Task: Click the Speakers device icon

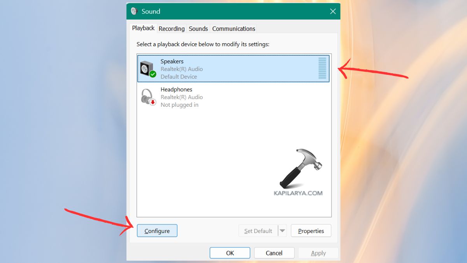Action: pyautogui.click(x=148, y=69)
